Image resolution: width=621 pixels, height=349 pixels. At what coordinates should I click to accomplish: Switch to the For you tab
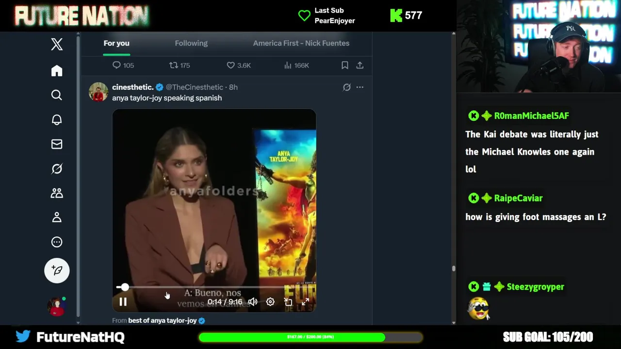click(x=116, y=43)
